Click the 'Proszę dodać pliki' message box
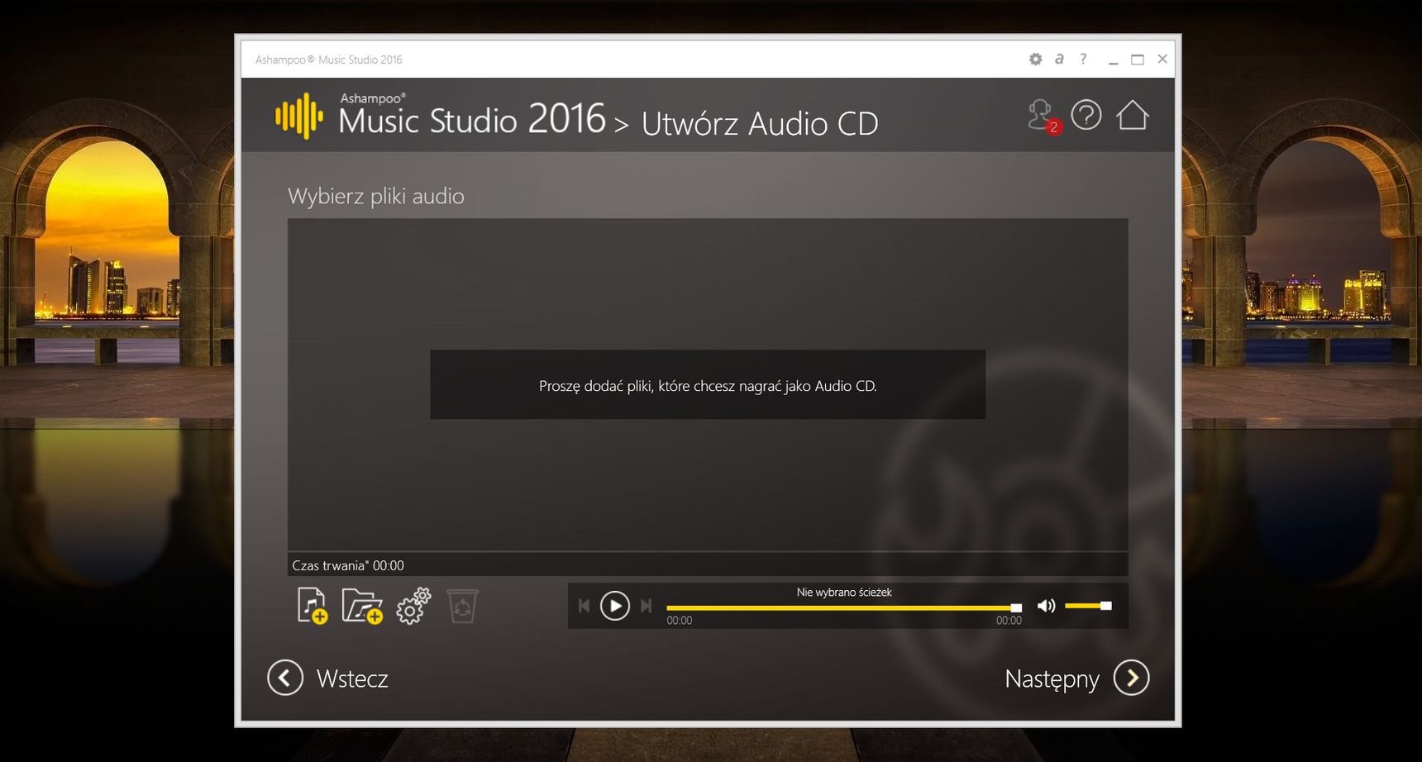 tap(708, 384)
